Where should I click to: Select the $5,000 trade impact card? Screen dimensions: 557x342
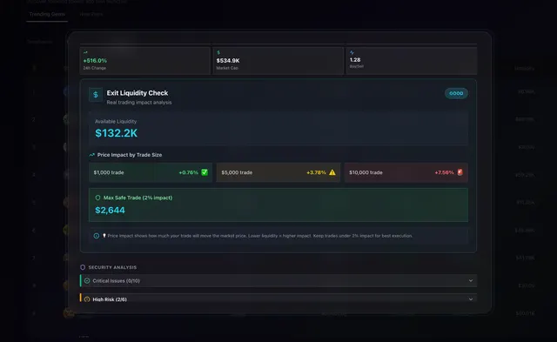point(278,172)
